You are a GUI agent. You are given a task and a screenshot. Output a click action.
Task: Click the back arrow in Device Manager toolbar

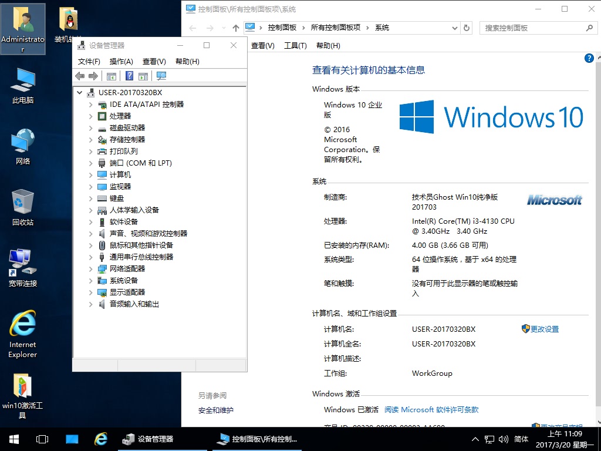pyautogui.click(x=80, y=76)
